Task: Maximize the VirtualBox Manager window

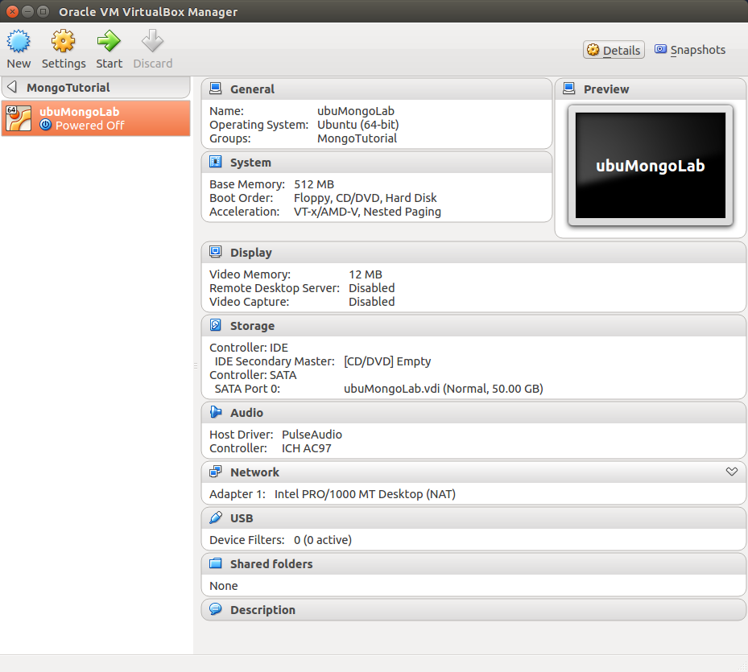Action: click(43, 11)
